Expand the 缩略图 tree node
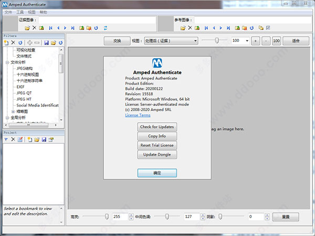 click(13, 112)
